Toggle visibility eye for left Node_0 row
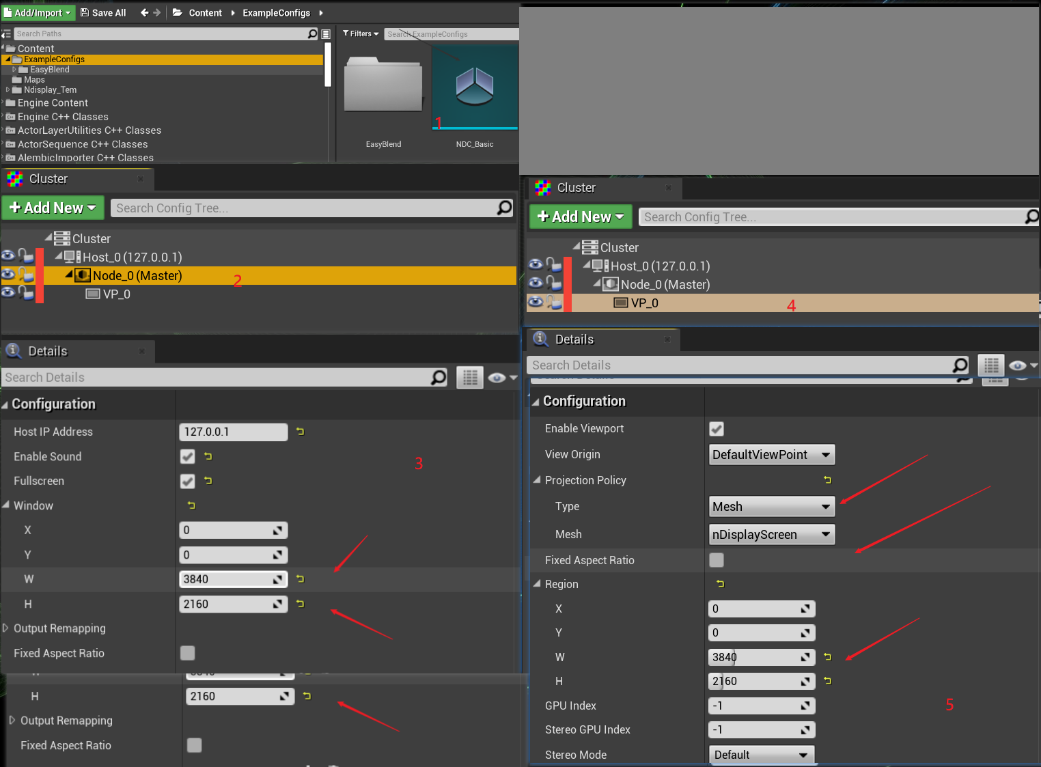Viewport: 1041px width, 767px height. (x=8, y=275)
